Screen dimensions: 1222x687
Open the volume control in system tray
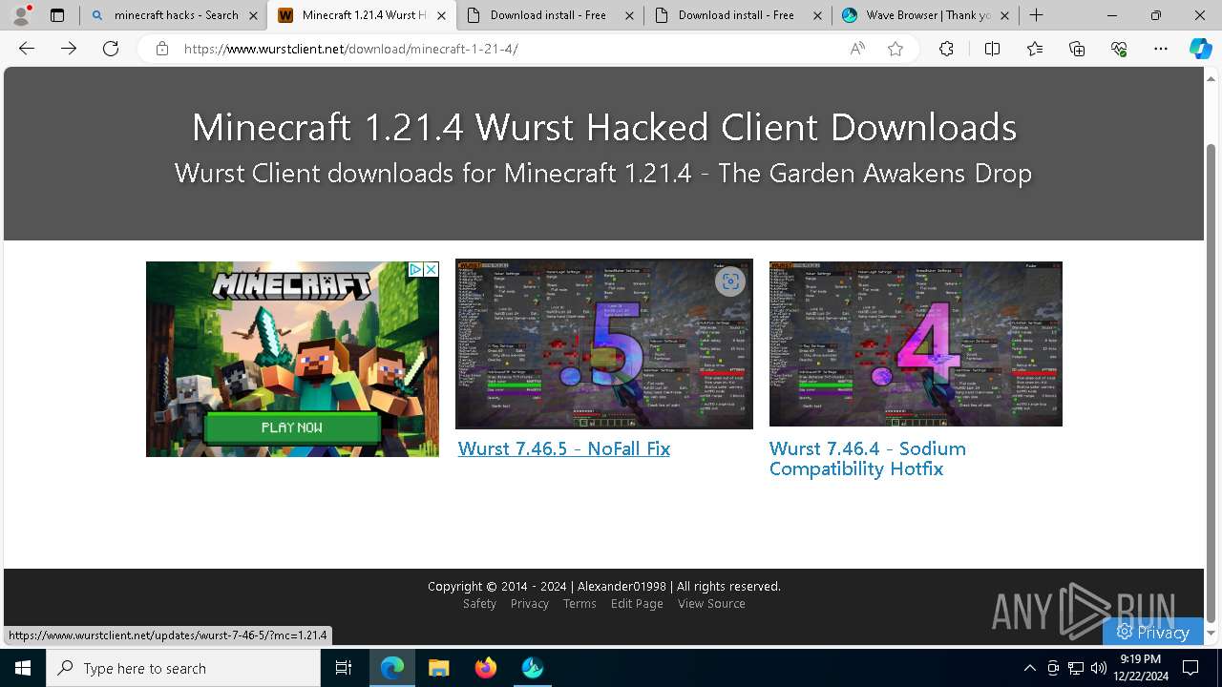(x=1099, y=668)
